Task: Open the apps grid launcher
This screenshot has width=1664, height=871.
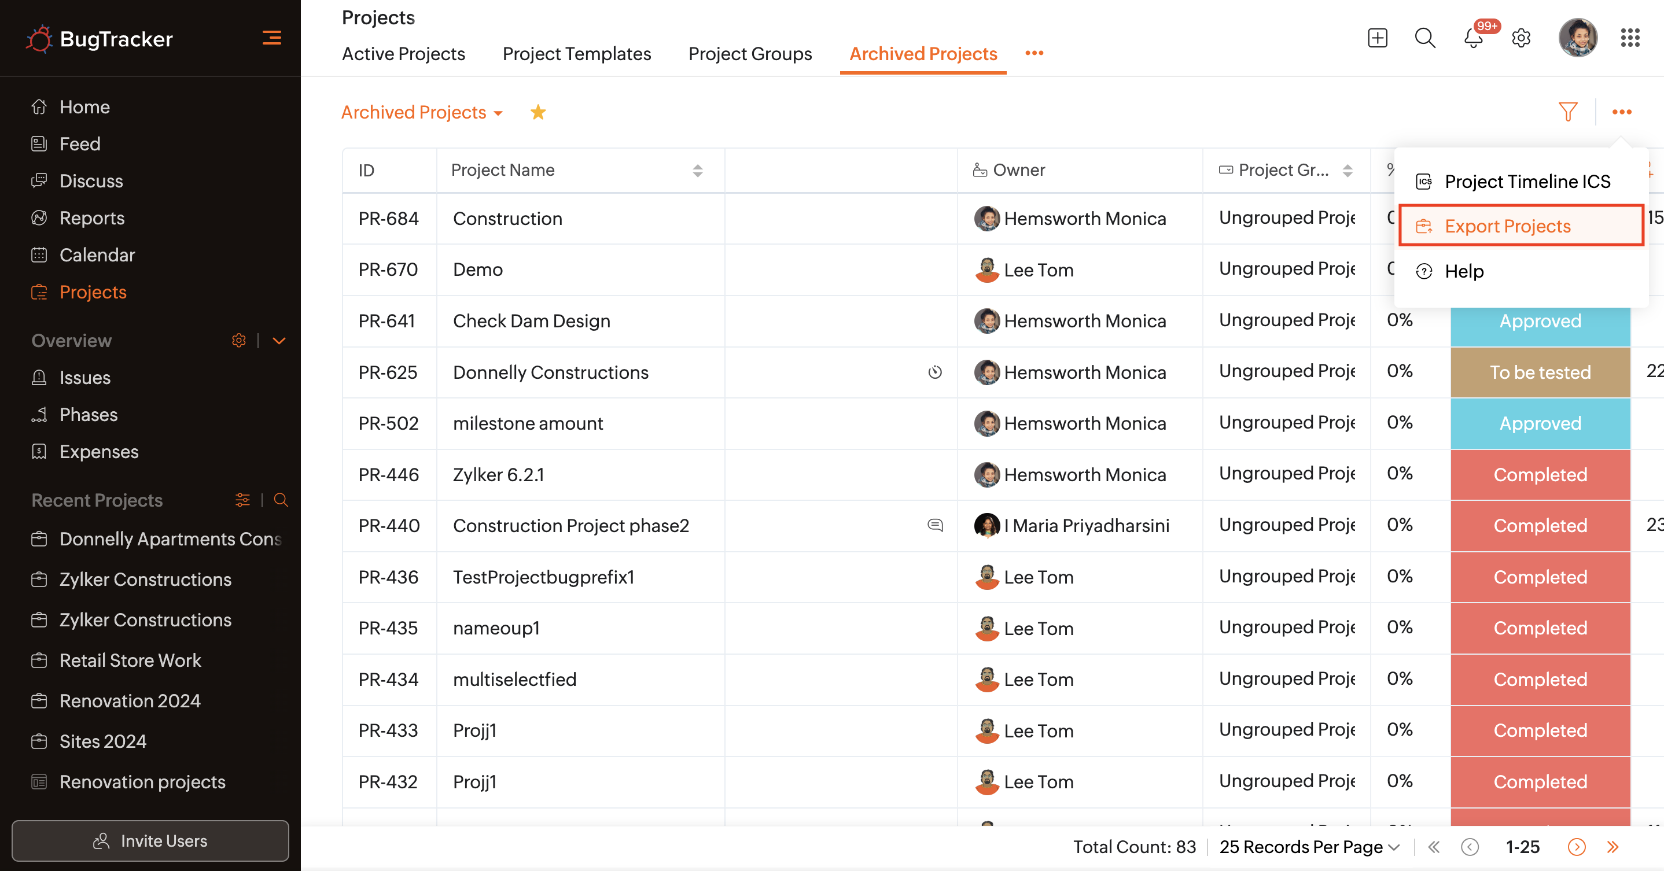Action: coord(1630,38)
